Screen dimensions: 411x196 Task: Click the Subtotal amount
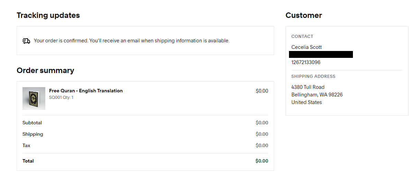click(x=262, y=123)
